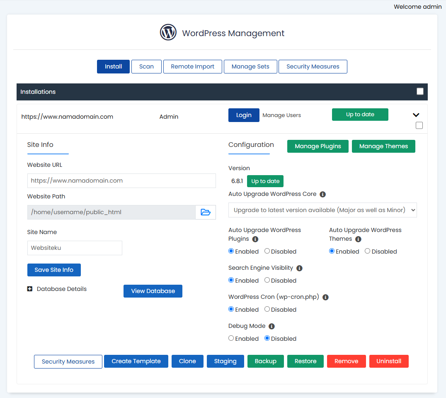Collapse the installation details chevron
This screenshot has height=398, width=446.
[416, 115]
